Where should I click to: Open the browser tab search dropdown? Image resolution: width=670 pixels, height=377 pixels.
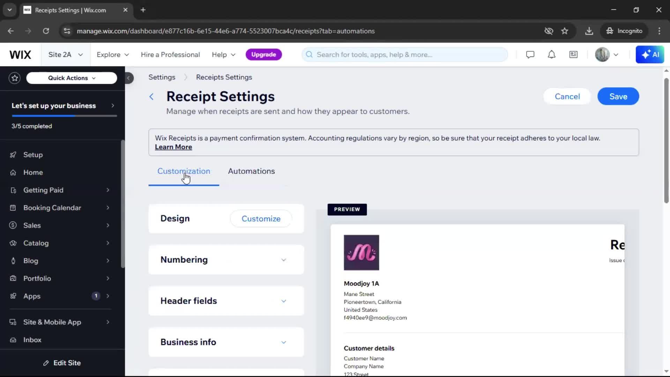pos(10,10)
